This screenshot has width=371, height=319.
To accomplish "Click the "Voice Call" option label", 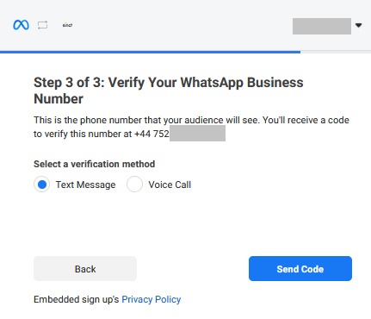I will [170, 185].
